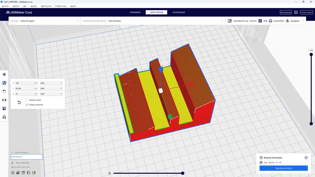Open the per-model settings tool
Image resolution: width=315 pixels, height=177 pixels.
click(x=4, y=108)
